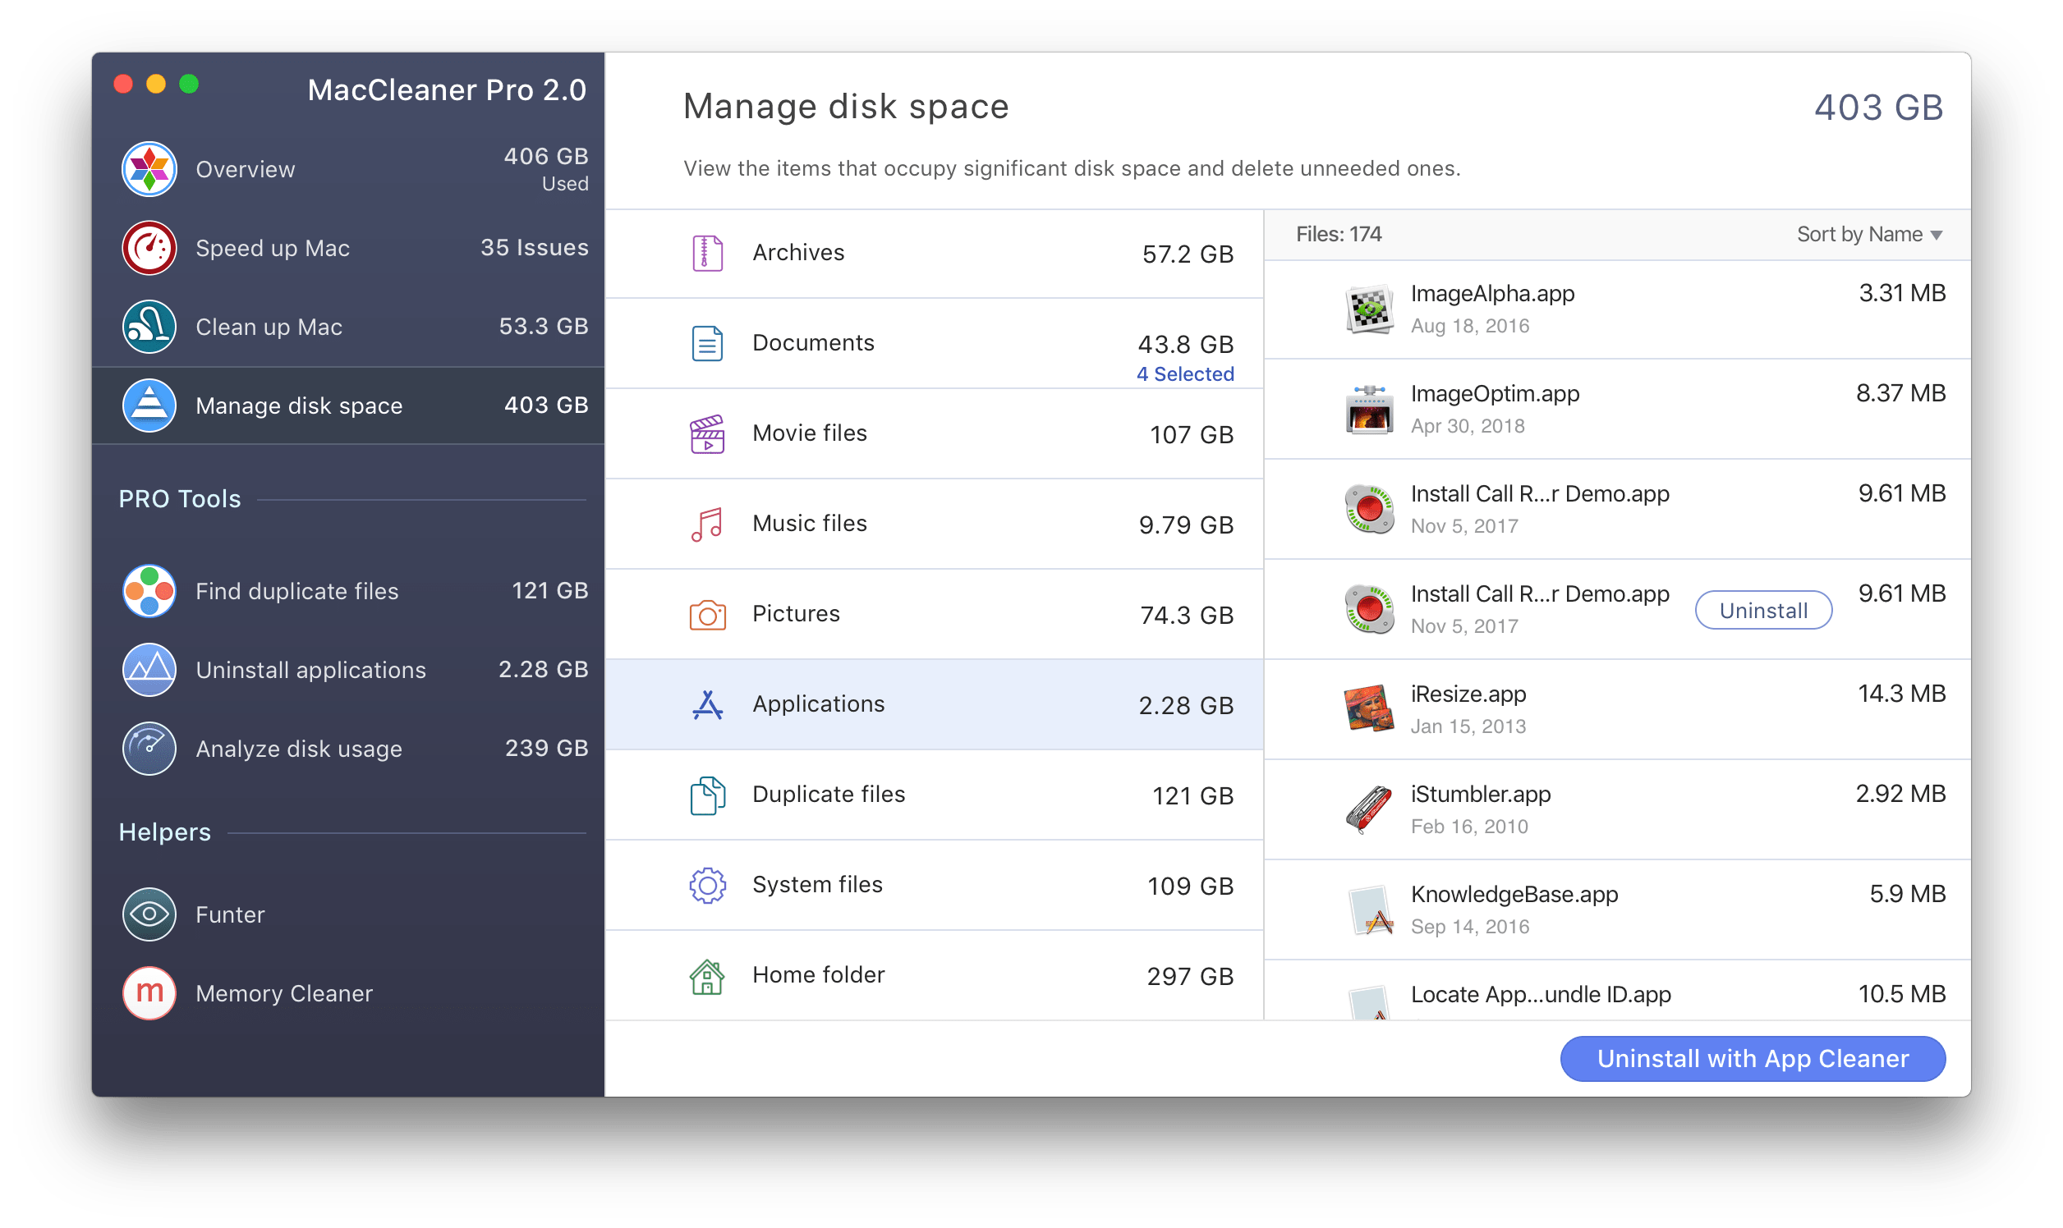Expand Sort by Name dropdown
This screenshot has height=1228, width=2063.
[1870, 232]
